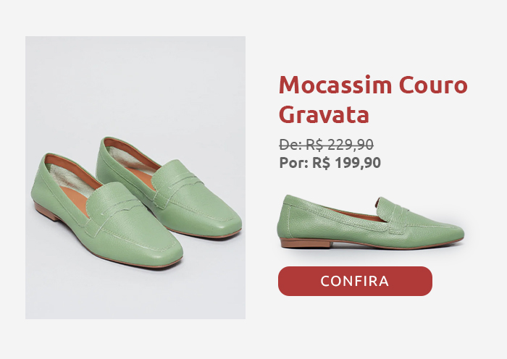This screenshot has height=359, width=507.
Task: Click the orange insole of the front loafer
Action: tap(75, 198)
